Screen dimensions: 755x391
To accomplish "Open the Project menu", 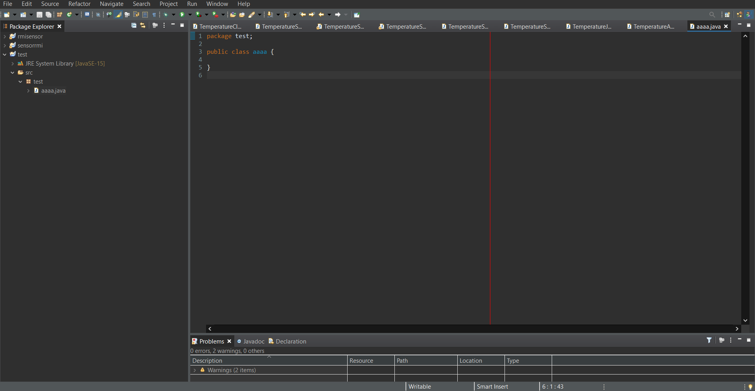I will [169, 4].
